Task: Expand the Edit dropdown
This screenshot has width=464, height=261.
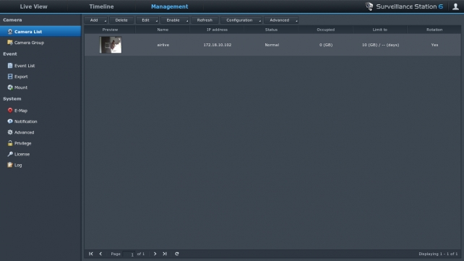Action: click(147, 20)
